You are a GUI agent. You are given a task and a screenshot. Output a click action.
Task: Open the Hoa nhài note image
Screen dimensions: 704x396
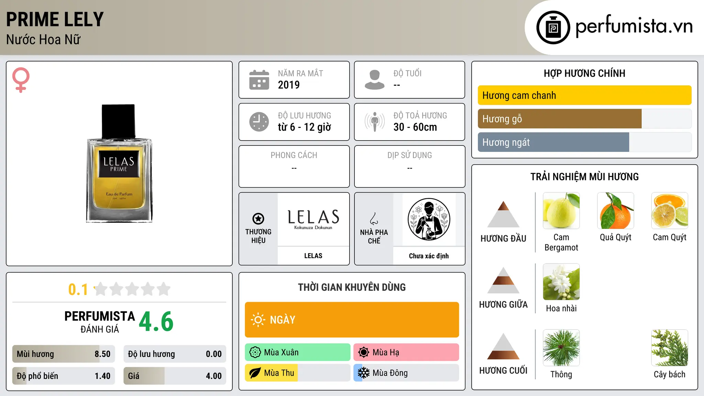(x=561, y=282)
